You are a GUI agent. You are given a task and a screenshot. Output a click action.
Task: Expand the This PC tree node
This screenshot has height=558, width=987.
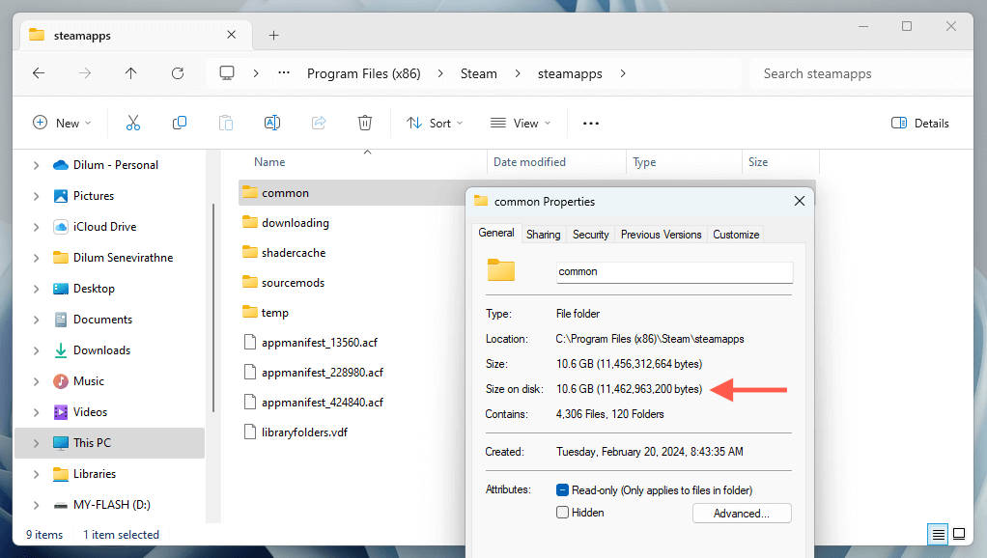click(x=36, y=443)
